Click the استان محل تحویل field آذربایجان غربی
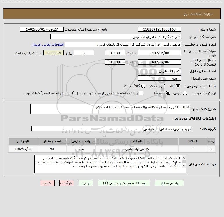The width and height of the screenshot is (224, 217). coord(159,70)
